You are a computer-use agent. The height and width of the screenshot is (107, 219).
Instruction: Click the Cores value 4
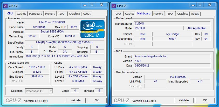tap(75, 90)
